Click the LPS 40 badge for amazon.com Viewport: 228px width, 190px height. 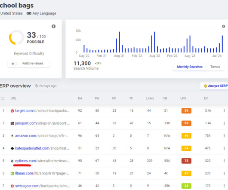click(x=186, y=136)
